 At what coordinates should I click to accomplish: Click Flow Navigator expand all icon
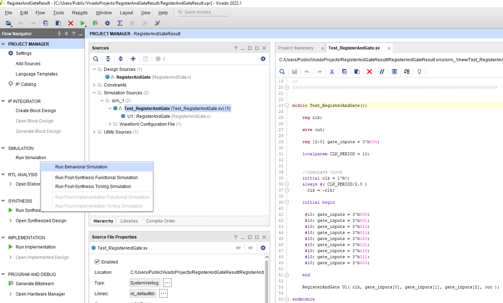(66, 33)
